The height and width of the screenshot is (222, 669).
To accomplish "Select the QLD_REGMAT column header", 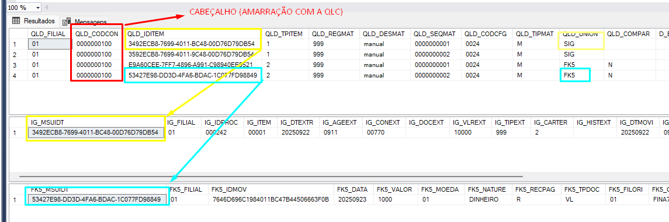I will tap(334, 34).
